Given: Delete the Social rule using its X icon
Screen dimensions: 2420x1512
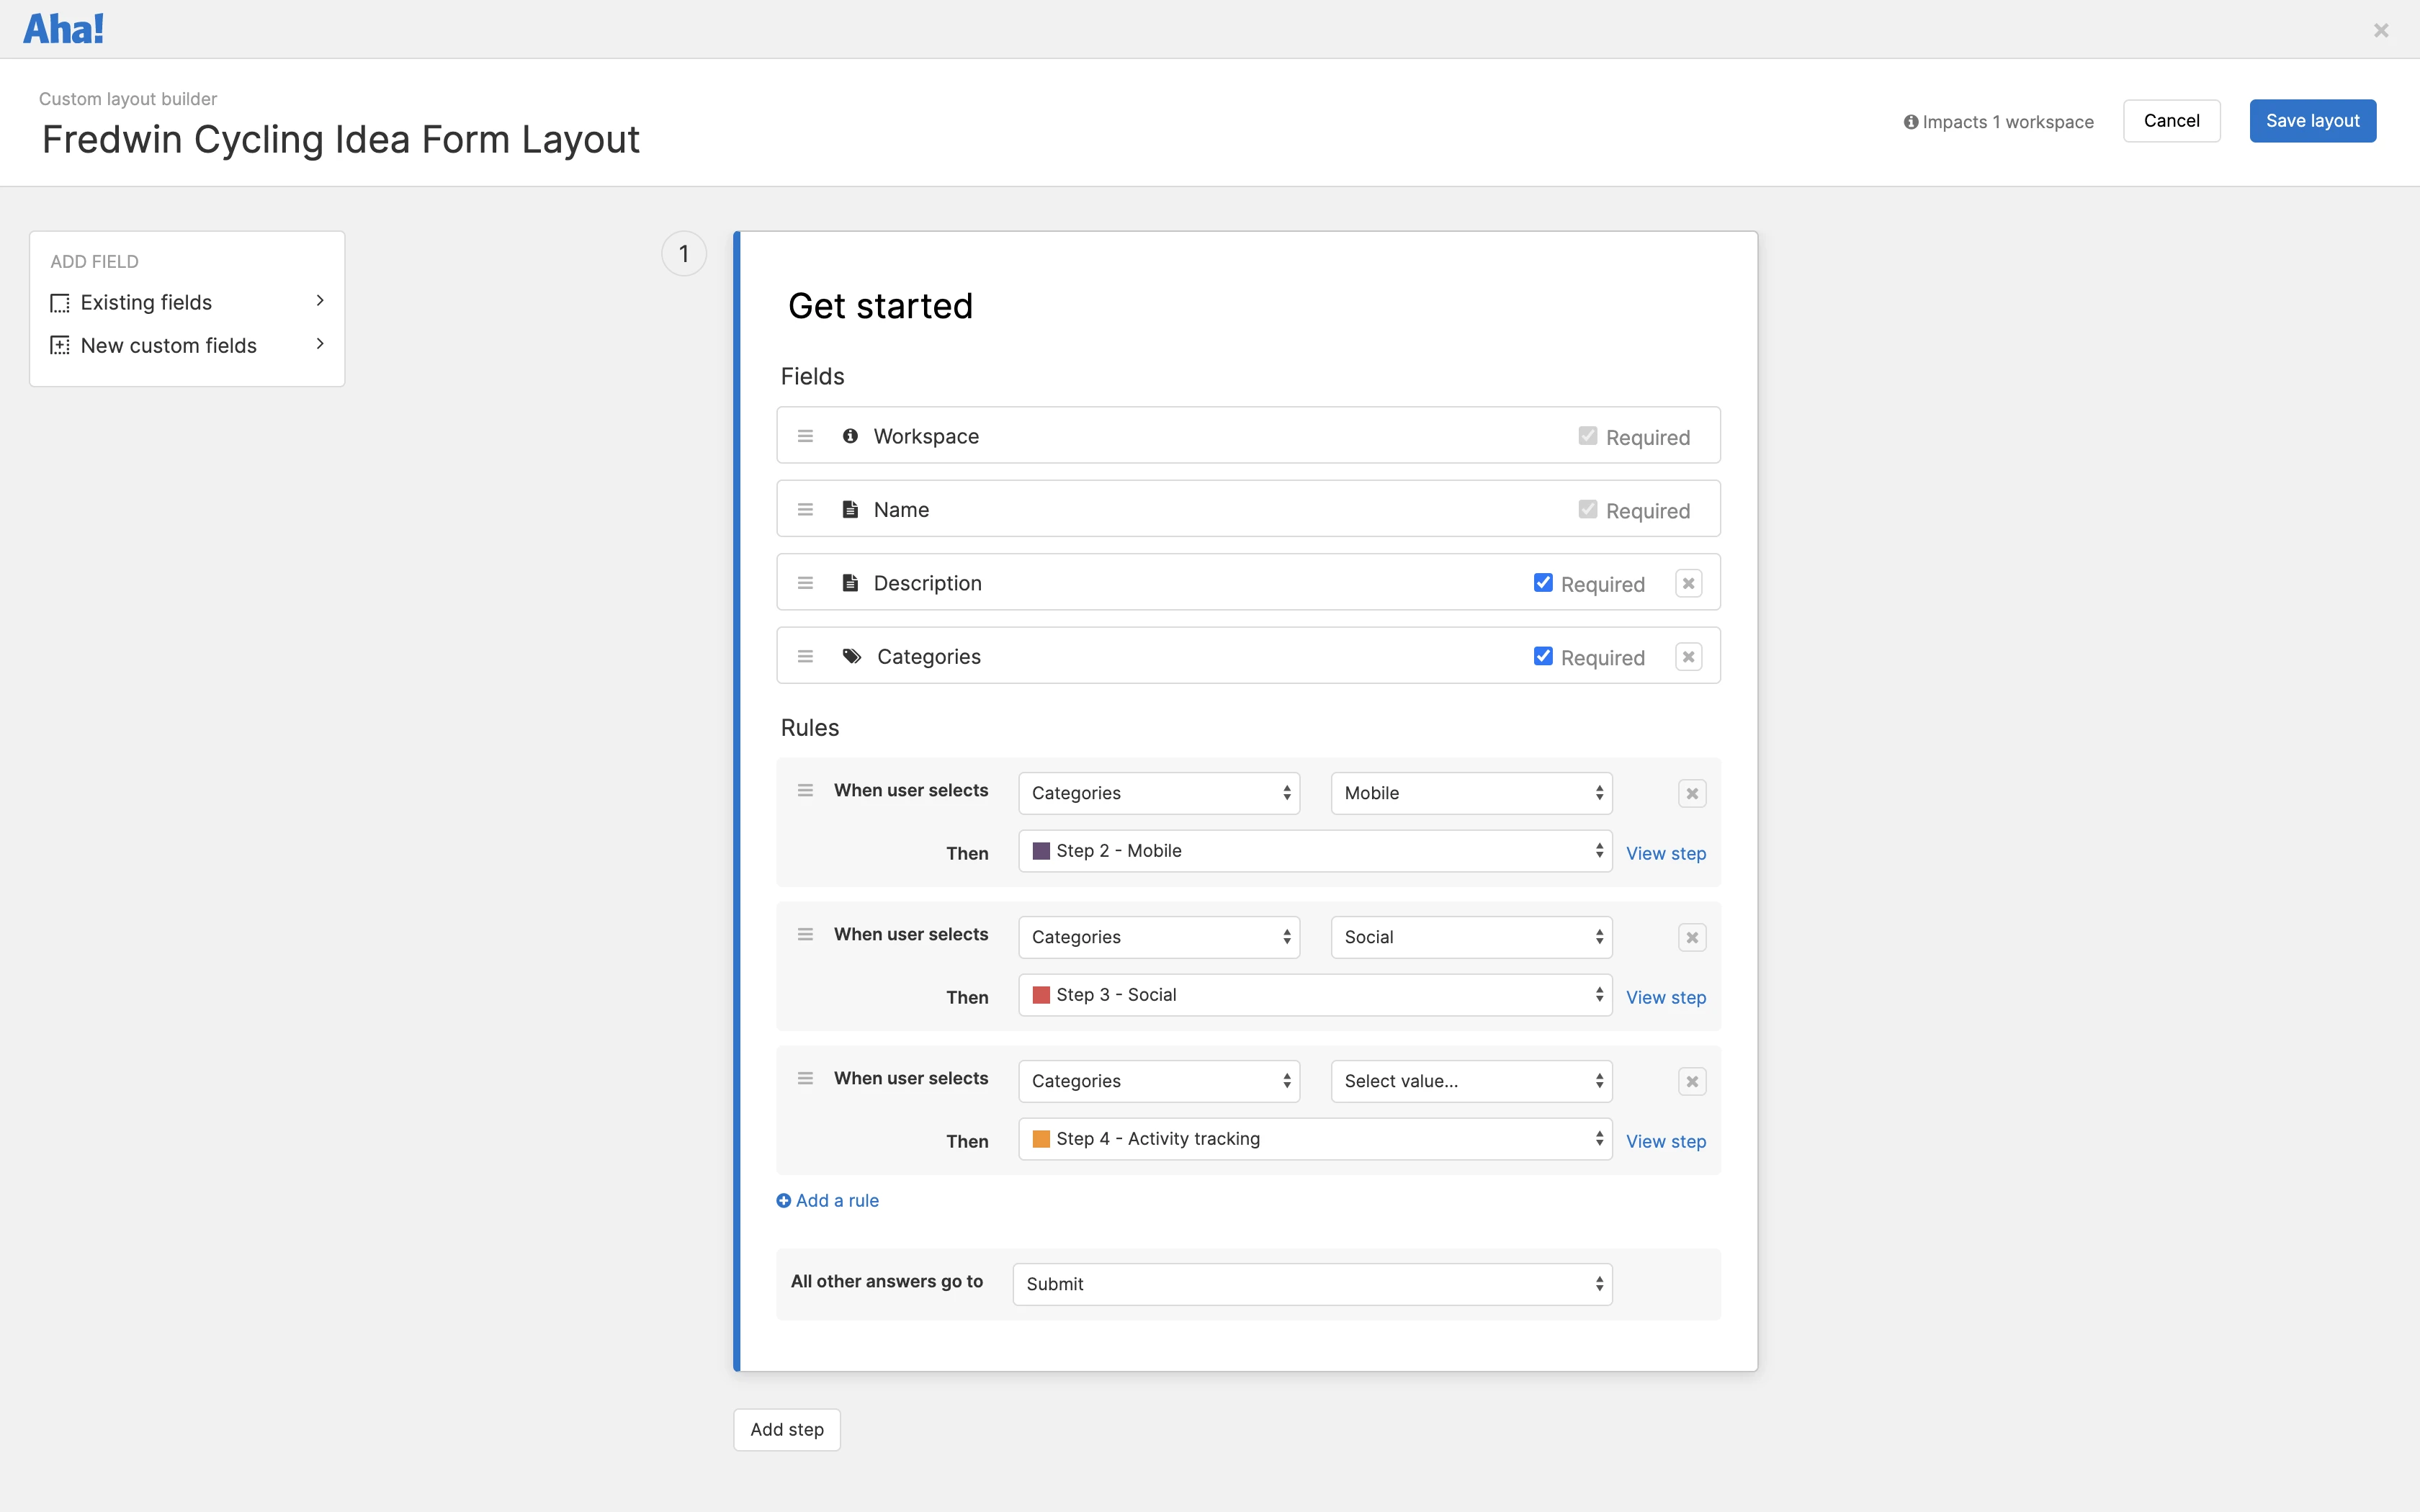Looking at the screenshot, I should click(x=1691, y=937).
